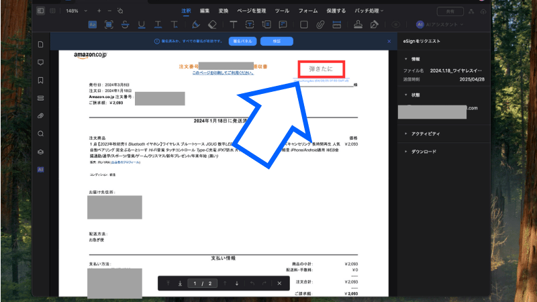Go to next page with down arrow

click(237, 283)
